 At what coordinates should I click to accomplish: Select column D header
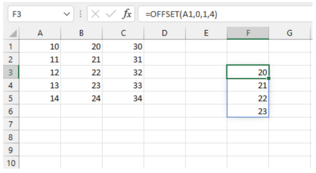165,33
